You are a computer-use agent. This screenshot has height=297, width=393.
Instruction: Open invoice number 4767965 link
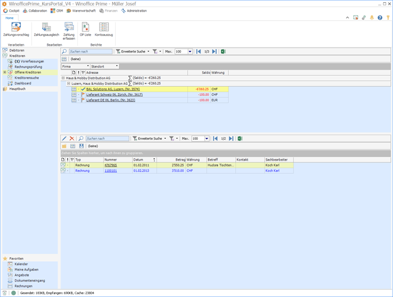coord(110,165)
